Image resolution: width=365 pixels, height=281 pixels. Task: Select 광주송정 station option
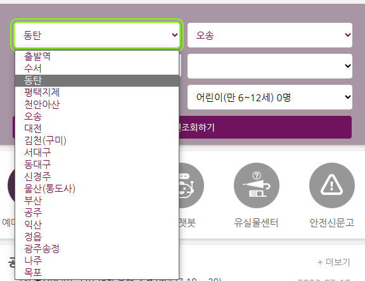[x=97, y=249]
